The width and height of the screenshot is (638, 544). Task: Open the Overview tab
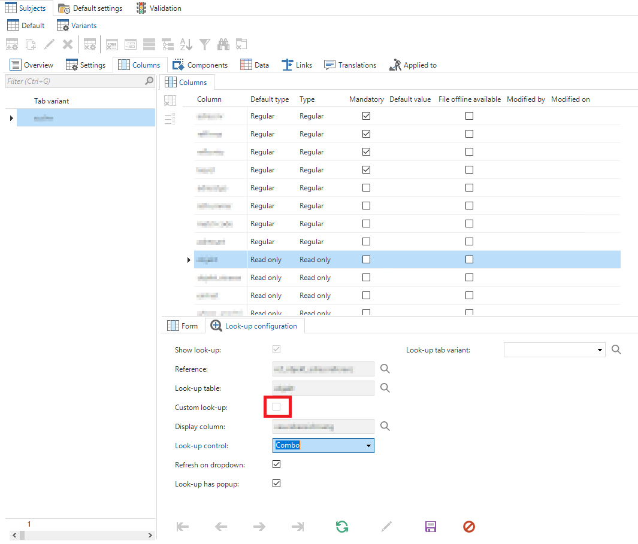pyautogui.click(x=31, y=65)
